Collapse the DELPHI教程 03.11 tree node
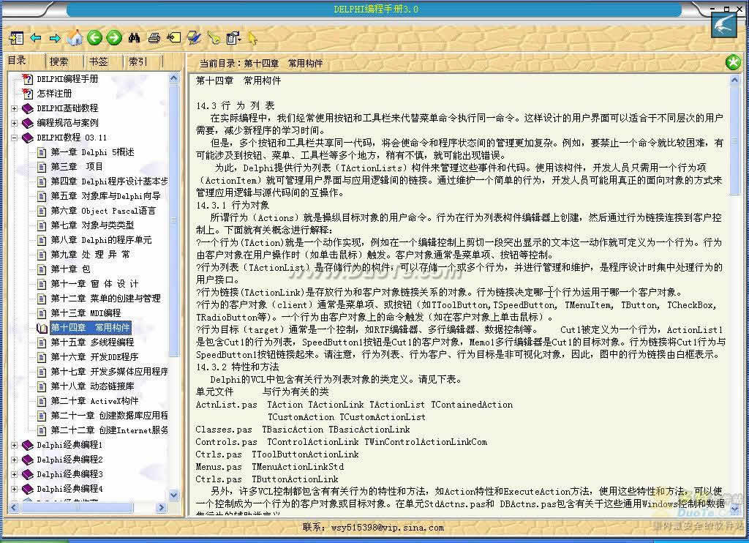The height and width of the screenshot is (543, 749). click(15, 138)
